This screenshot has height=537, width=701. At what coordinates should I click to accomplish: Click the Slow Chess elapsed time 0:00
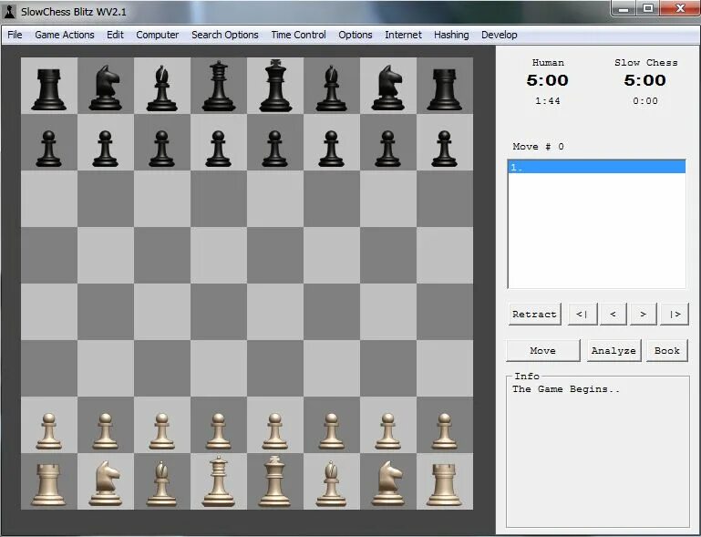pos(645,101)
